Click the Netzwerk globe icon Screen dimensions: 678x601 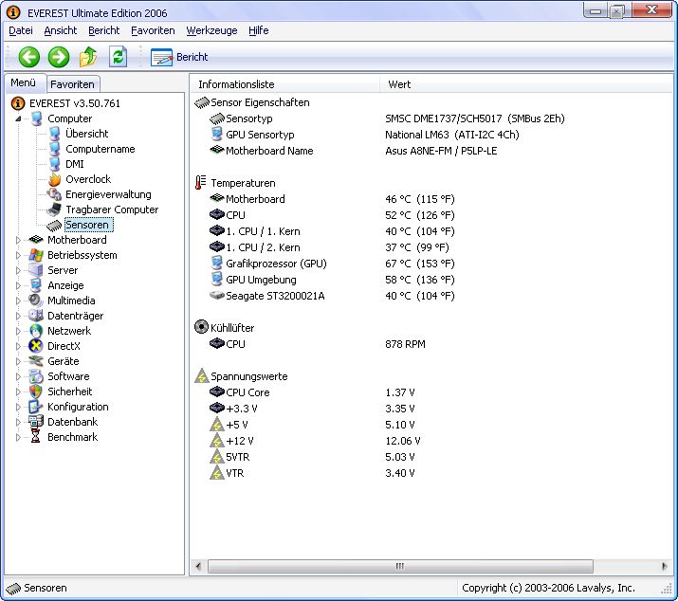click(36, 331)
